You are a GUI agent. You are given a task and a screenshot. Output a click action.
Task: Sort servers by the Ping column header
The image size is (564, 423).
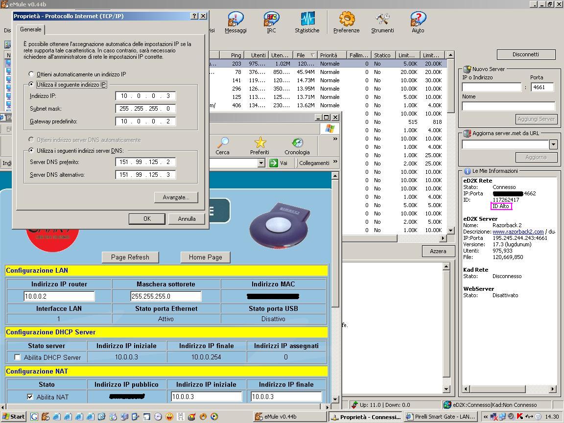pos(231,55)
